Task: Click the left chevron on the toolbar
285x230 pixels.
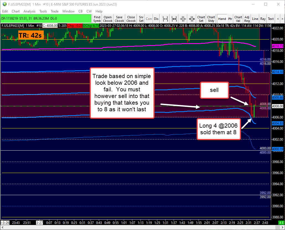Action: [278, 19]
